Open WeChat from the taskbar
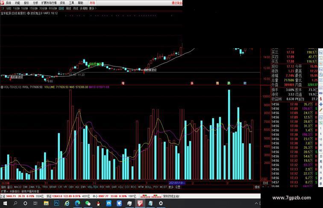323x208 pixels. pos(88,203)
